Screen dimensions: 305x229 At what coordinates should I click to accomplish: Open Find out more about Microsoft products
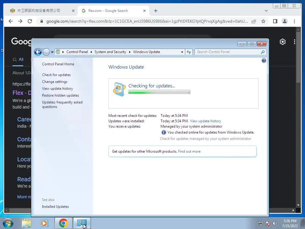pos(189,151)
